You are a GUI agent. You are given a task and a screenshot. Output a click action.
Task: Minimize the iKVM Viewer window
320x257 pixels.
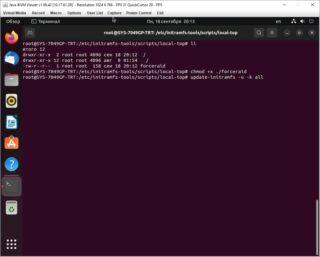click(284, 5)
